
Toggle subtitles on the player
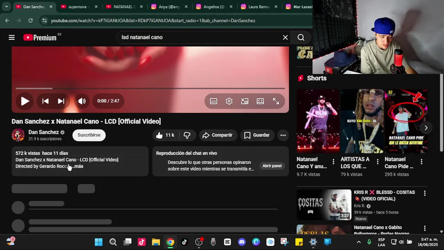(x=213, y=101)
